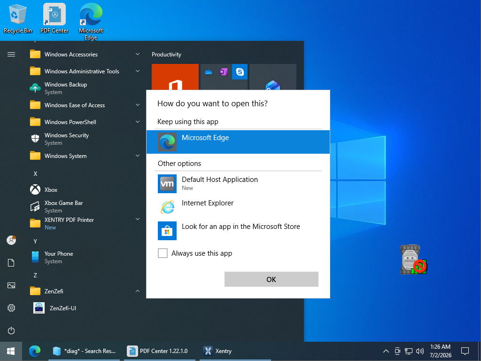Expand Windows Ease of Access folder

pos(85,105)
